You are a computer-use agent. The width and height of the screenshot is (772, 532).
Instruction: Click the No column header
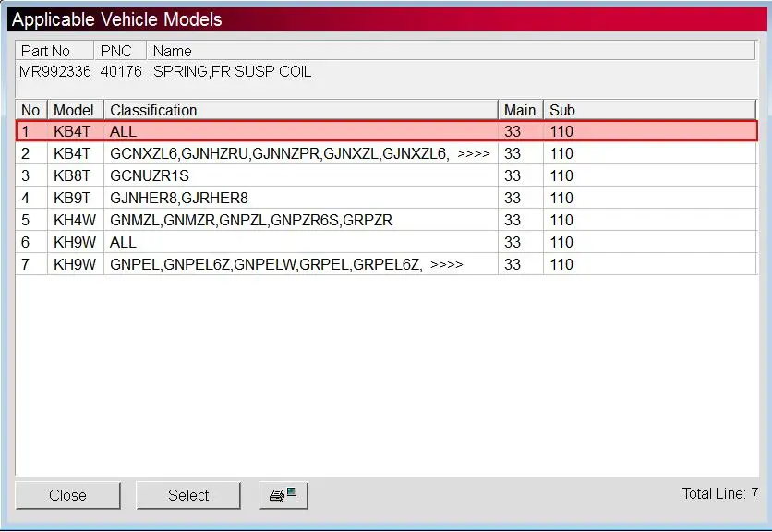tap(31, 110)
